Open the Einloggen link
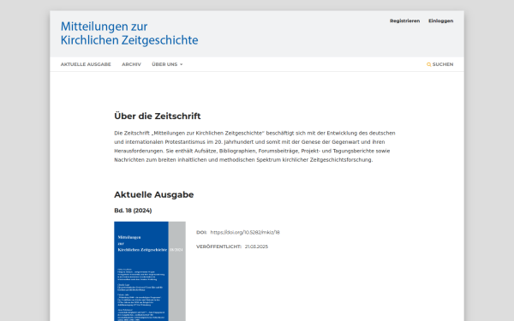Screen dimensions: 514x321 pyautogui.click(x=441, y=21)
